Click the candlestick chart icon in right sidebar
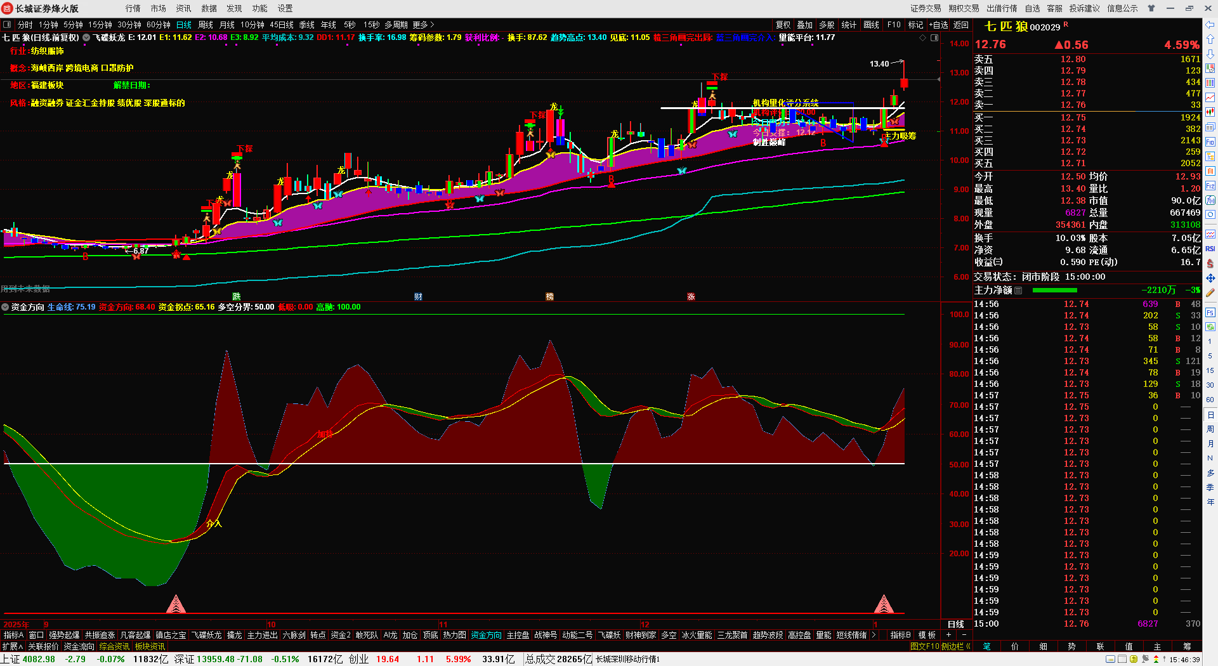Image resolution: width=1218 pixels, height=666 pixels. (x=1210, y=112)
